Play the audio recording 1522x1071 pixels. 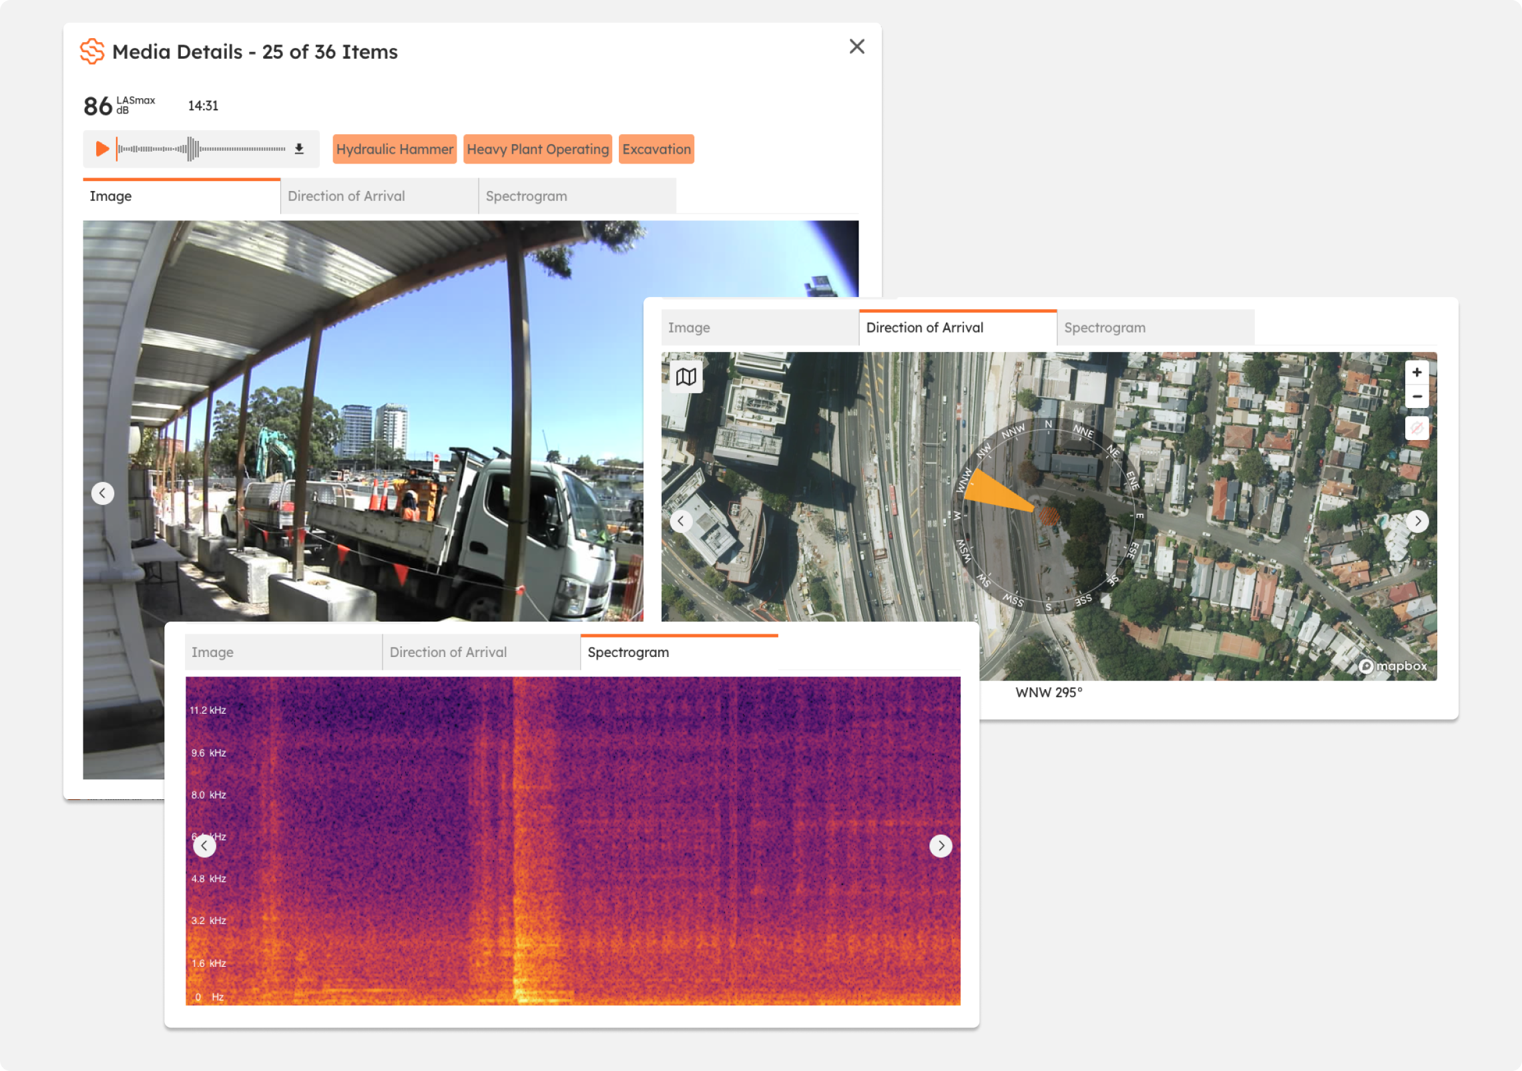(x=102, y=149)
